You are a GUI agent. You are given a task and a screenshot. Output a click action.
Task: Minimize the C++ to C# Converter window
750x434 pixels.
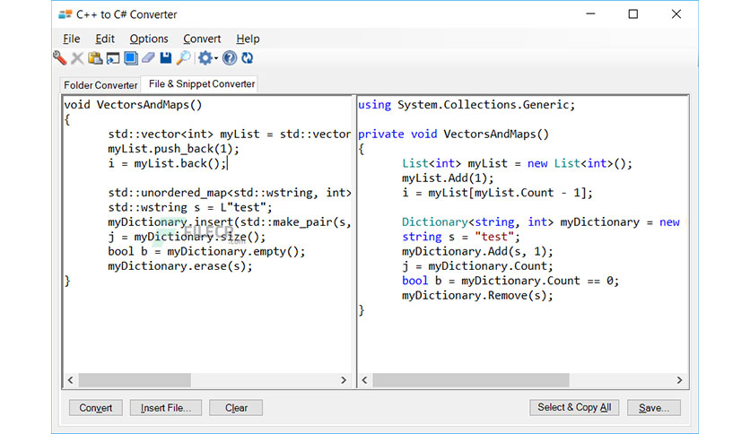[590, 13]
